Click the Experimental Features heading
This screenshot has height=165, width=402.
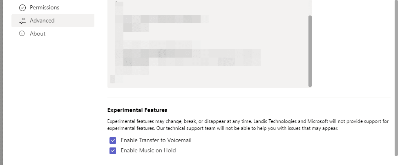tap(137, 110)
